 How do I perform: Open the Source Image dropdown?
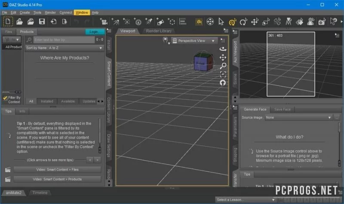click(298, 118)
